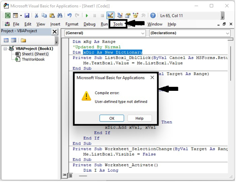
Task: Click the menu bar Excel document icon
Action: click(x=7, y=24)
